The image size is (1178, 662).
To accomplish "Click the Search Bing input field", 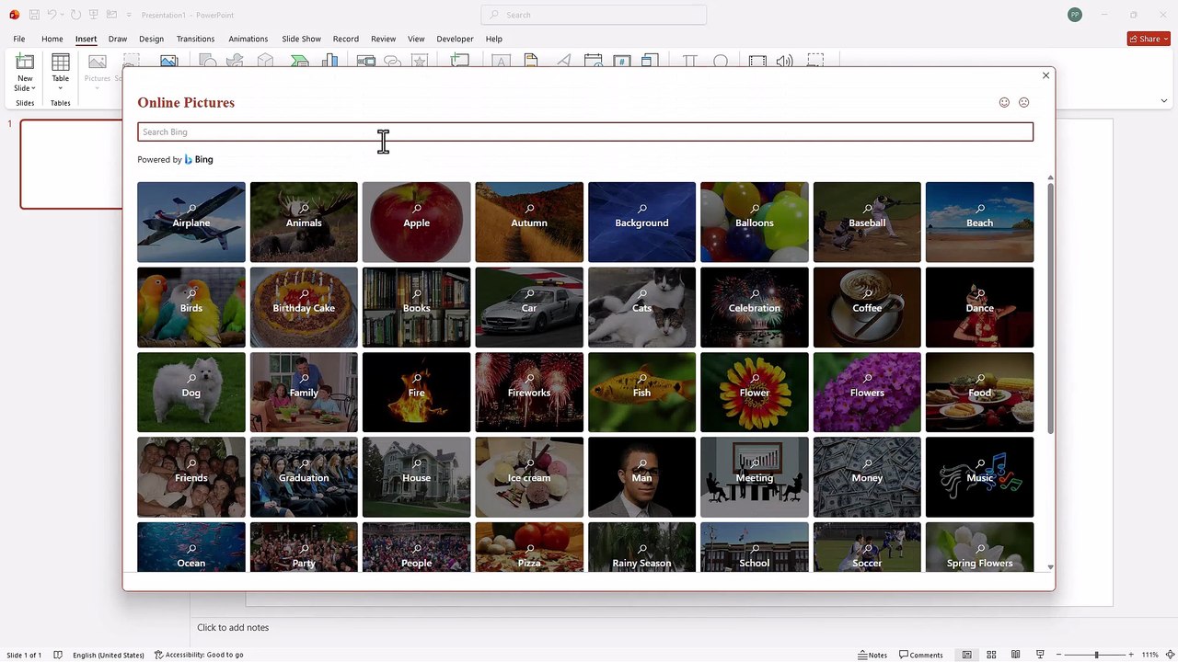I will click(x=585, y=131).
